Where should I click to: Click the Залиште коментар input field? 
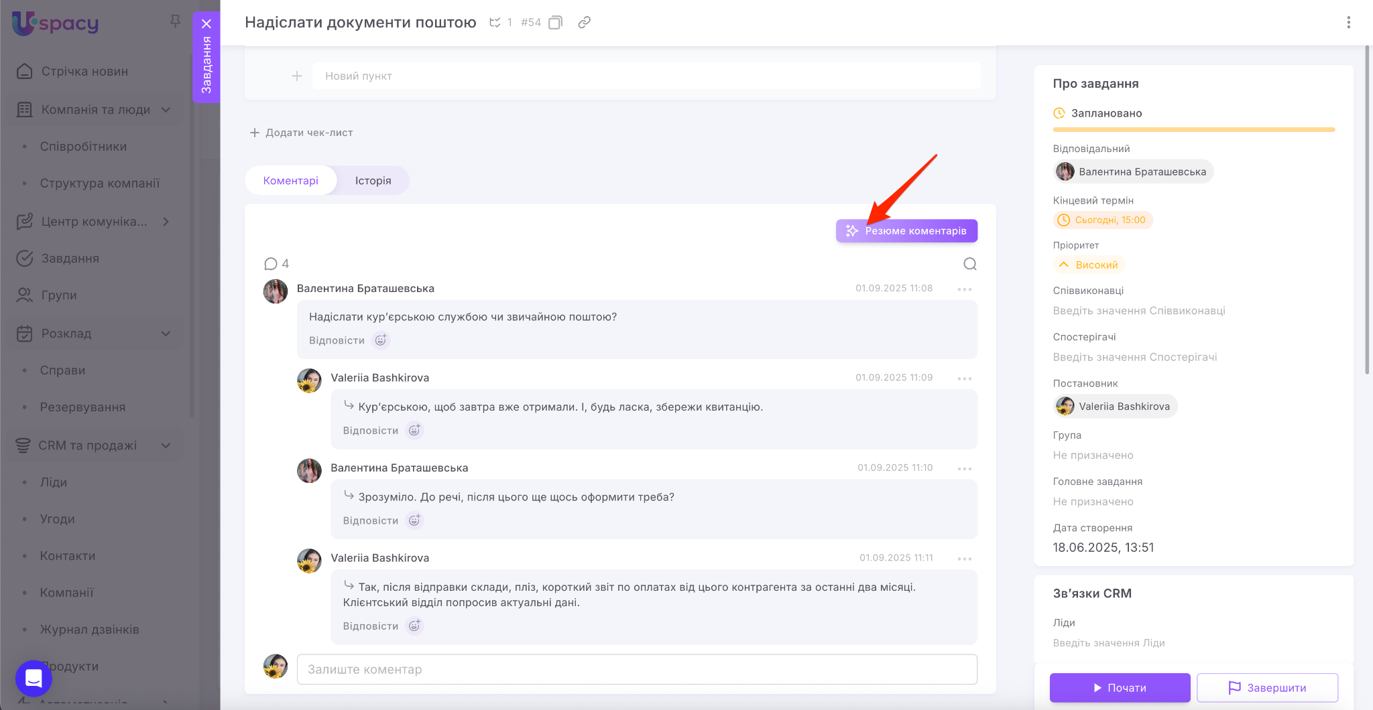636,669
